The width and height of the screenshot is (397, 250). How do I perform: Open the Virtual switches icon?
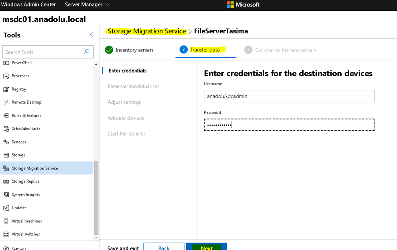pyautogui.click(x=6, y=234)
